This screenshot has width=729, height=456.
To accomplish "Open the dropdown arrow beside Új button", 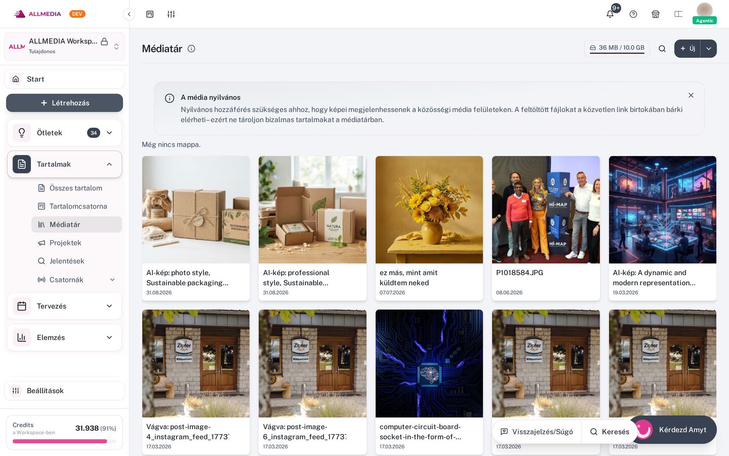I will click(x=709, y=49).
